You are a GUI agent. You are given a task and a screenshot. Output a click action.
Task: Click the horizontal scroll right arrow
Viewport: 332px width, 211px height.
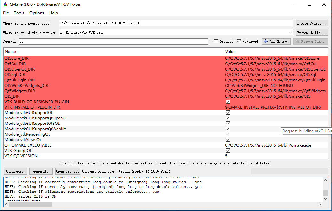pyautogui.click(x=320, y=204)
